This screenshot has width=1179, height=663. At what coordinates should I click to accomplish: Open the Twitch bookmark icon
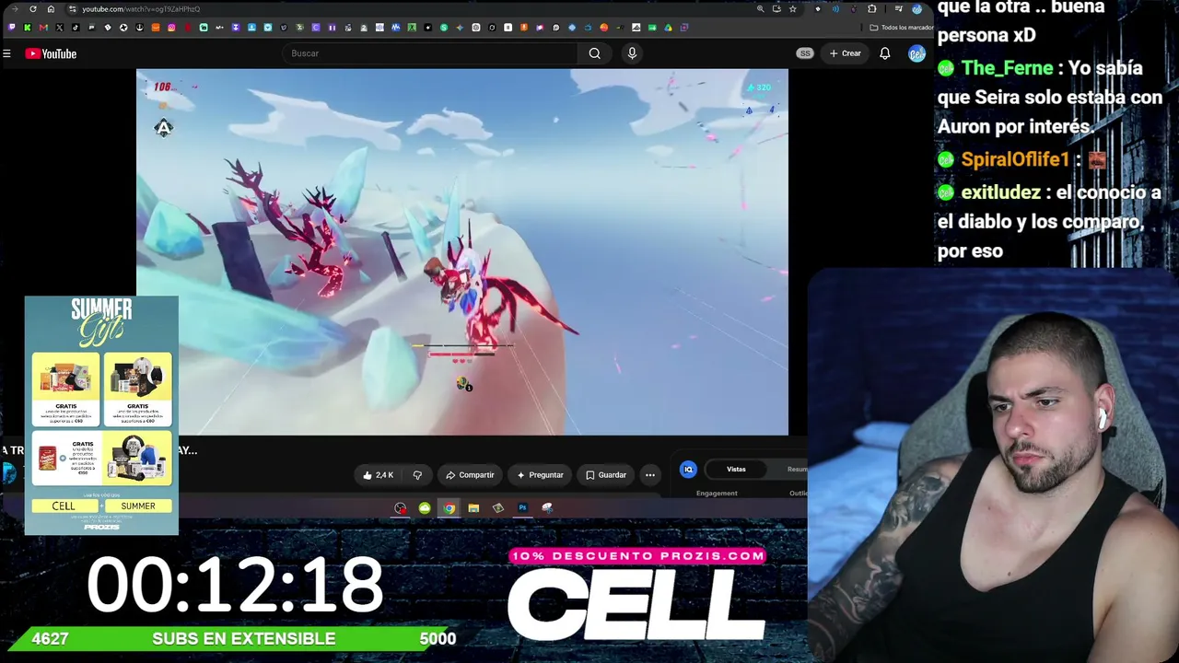(12, 28)
